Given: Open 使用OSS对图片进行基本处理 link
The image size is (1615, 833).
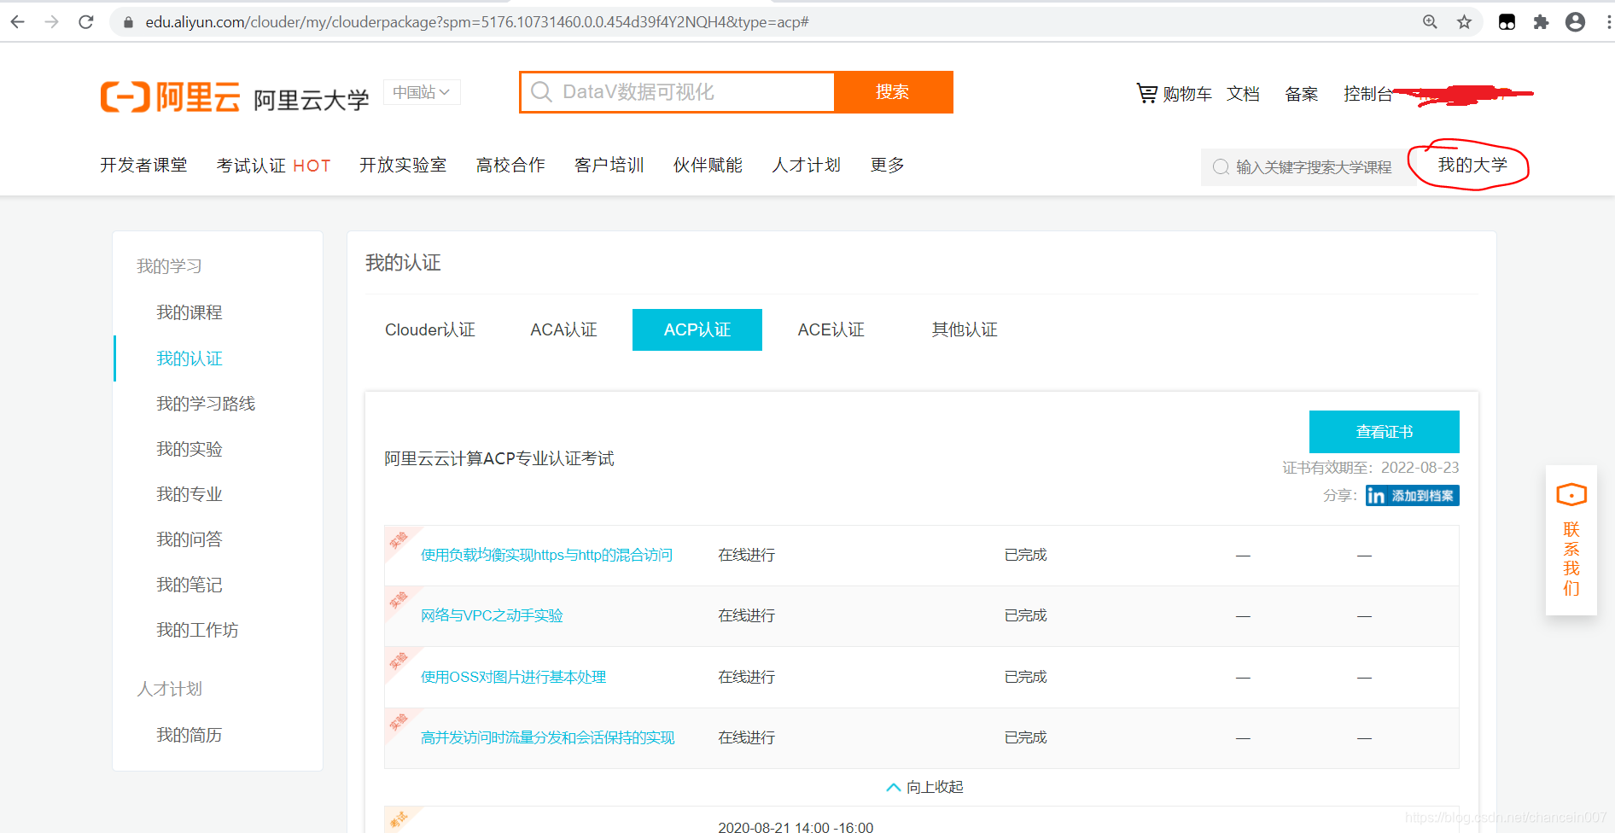Looking at the screenshot, I should click(x=514, y=677).
